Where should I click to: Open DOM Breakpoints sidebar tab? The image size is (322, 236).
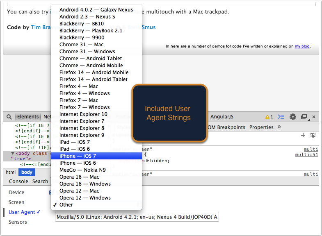(x=226, y=127)
